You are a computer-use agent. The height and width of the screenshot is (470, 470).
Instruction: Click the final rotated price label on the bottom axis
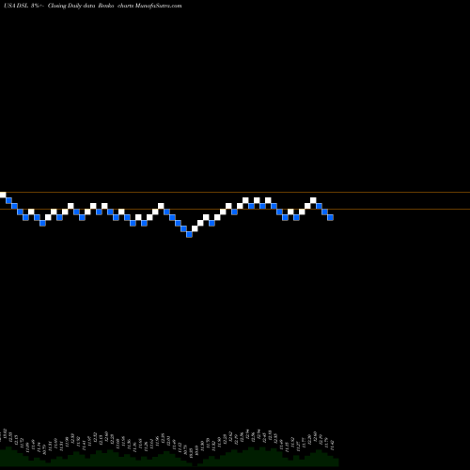332,445
